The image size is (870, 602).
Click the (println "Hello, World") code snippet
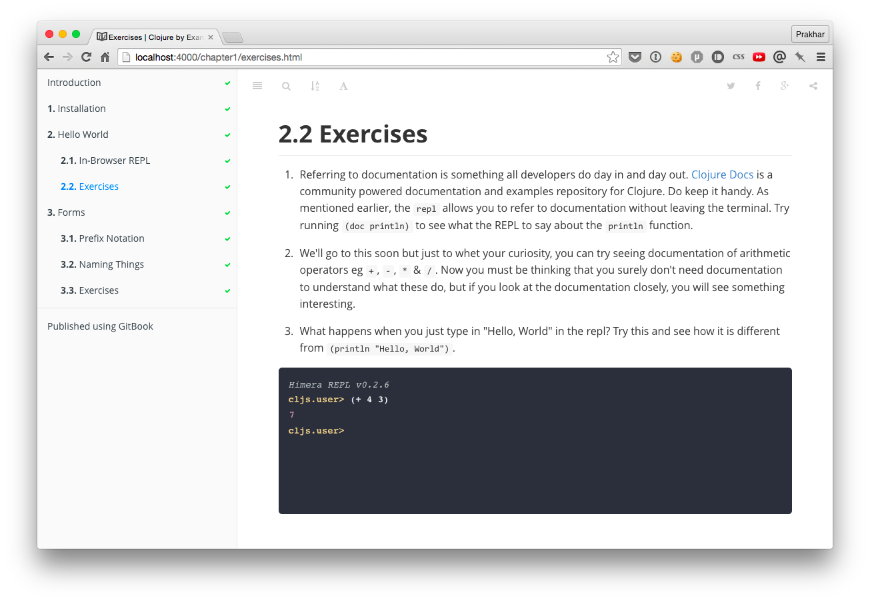click(x=389, y=348)
